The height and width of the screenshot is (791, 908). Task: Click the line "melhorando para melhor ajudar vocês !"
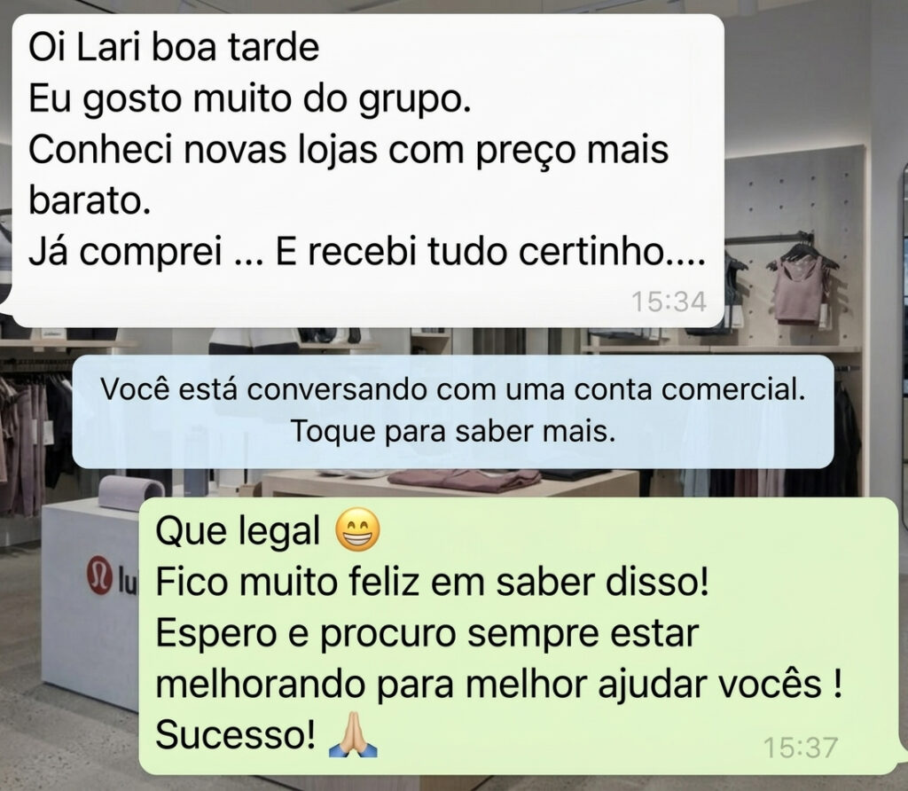(498, 685)
